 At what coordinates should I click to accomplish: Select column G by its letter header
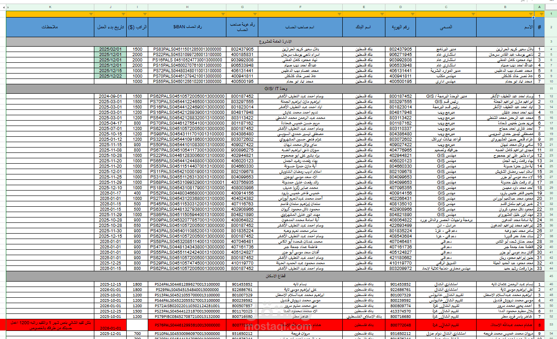click(x=242, y=7)
